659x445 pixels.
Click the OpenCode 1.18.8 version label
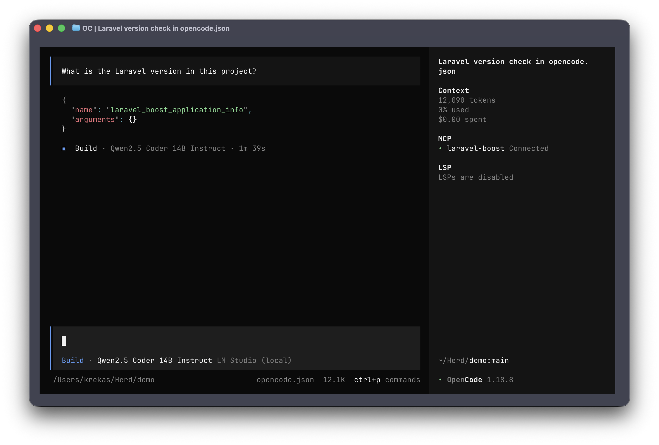point(480,380)
